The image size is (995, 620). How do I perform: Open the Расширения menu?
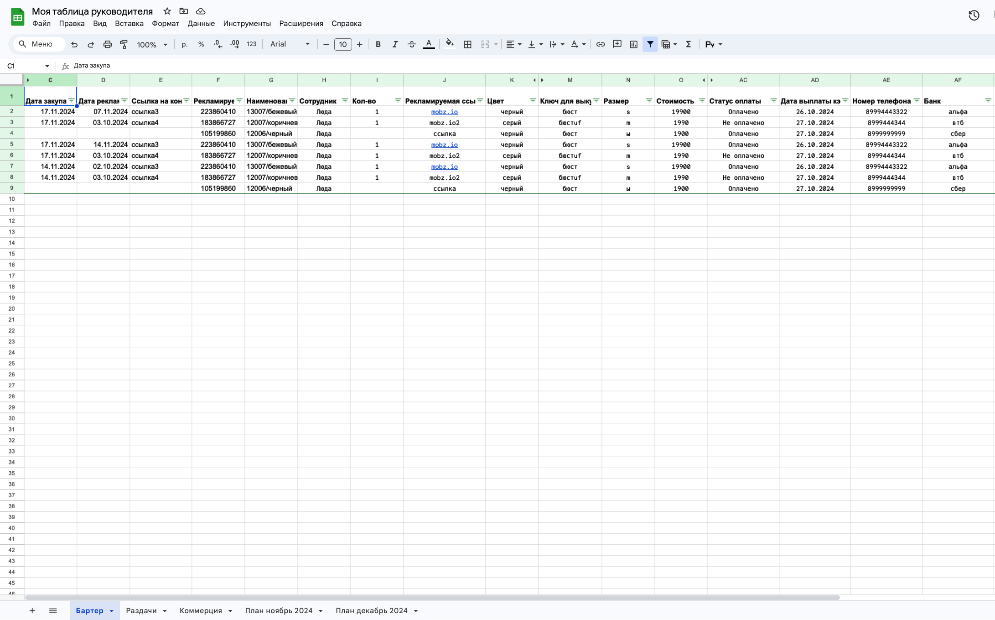point(301,23)
